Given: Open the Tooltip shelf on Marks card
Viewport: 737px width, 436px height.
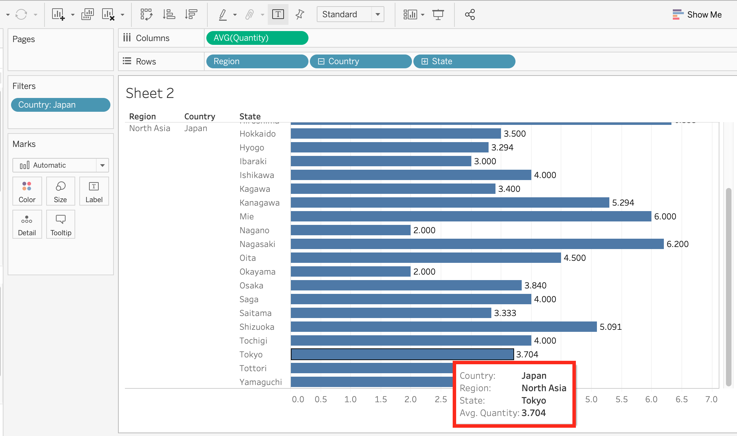Looking at the screenshot, I should [x=60, y=224].
